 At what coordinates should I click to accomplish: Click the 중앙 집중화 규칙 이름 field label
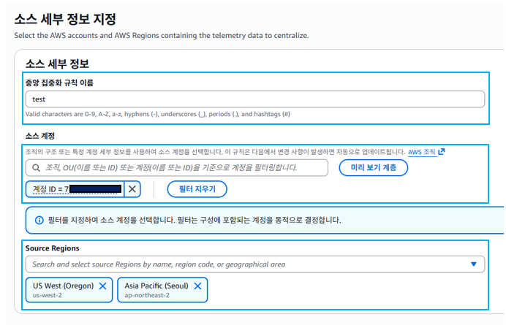coord(64,83)
